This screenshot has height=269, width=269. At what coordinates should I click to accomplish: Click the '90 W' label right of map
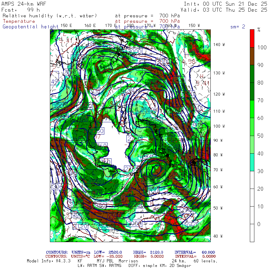click(x=218, y=140)
